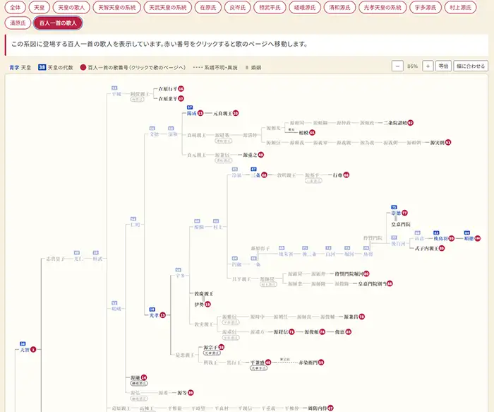This screenshot has height=412, width=494.
Task: Click the red 99 badge next to 後鳥羽
Action: pos(451,238)
